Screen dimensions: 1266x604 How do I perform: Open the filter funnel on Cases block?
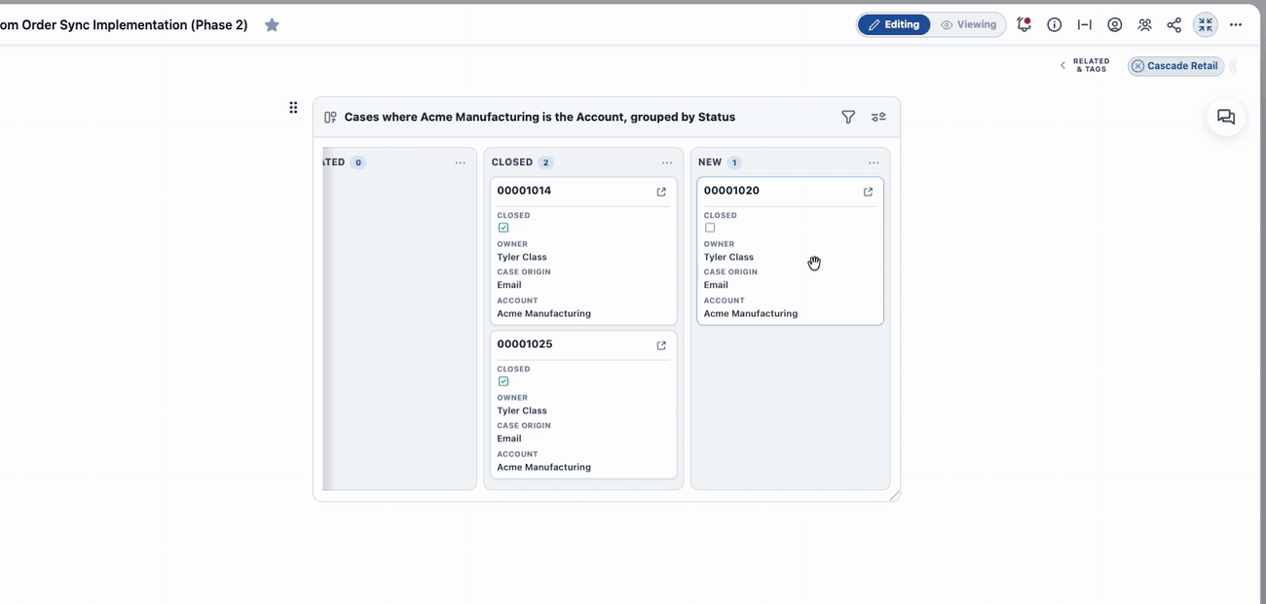click(848, 117)
